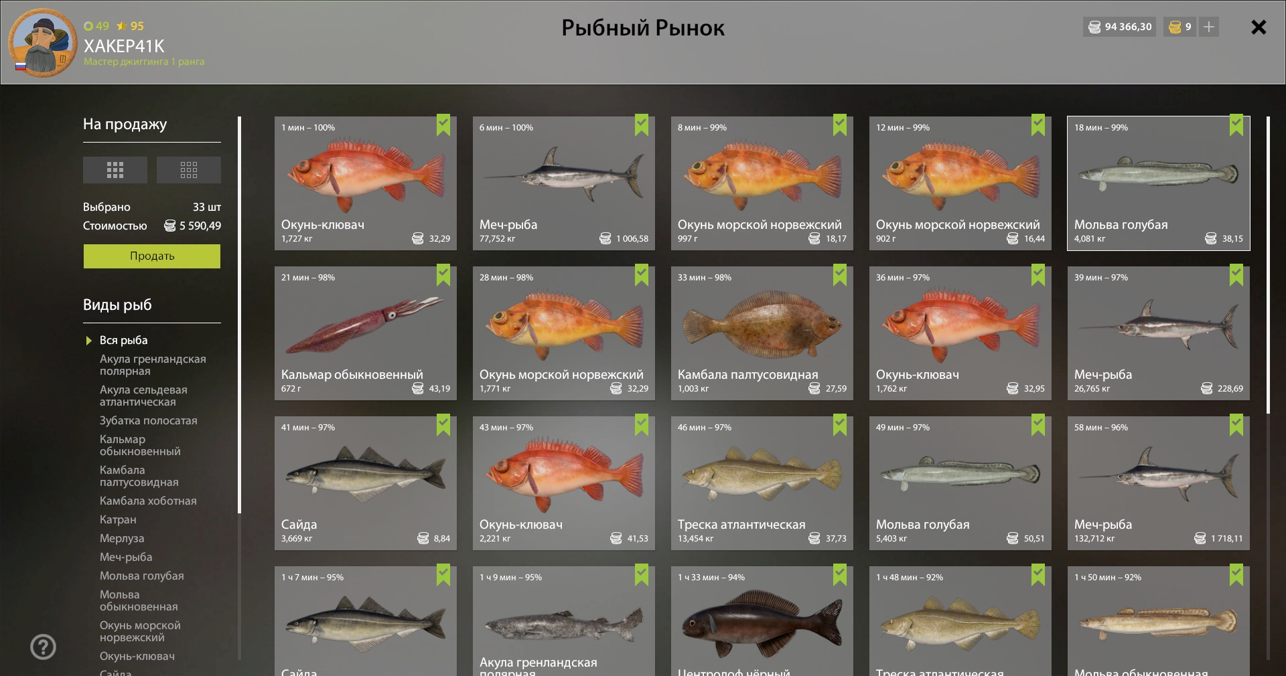
Task: Choose Мольва голубая in the fish list
Action: 141,576
